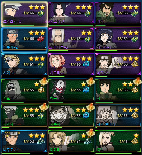
Task: Click the lightning element icon on Sasuke's card
Action: coord(87,13)
